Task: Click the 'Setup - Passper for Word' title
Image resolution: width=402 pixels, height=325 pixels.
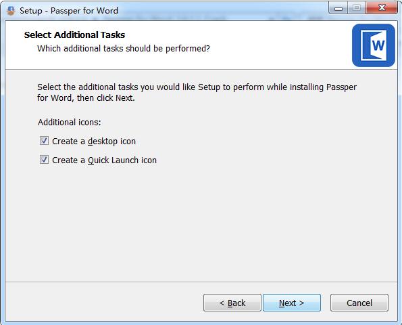Action: (69, 11)
